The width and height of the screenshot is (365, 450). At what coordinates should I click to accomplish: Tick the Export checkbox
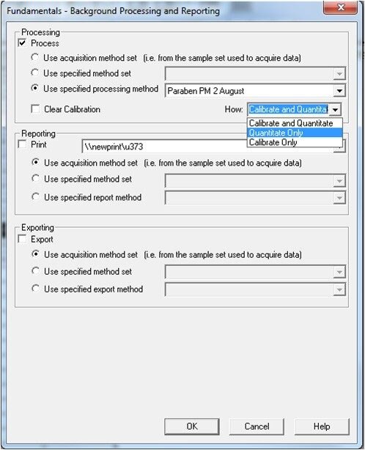pyautogui.click(x=22, y=239)
